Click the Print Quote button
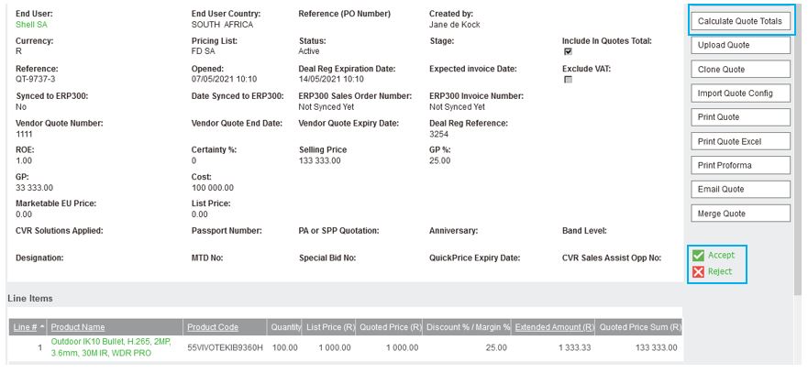This screenshot has height=373, width=808. [739, 117]
